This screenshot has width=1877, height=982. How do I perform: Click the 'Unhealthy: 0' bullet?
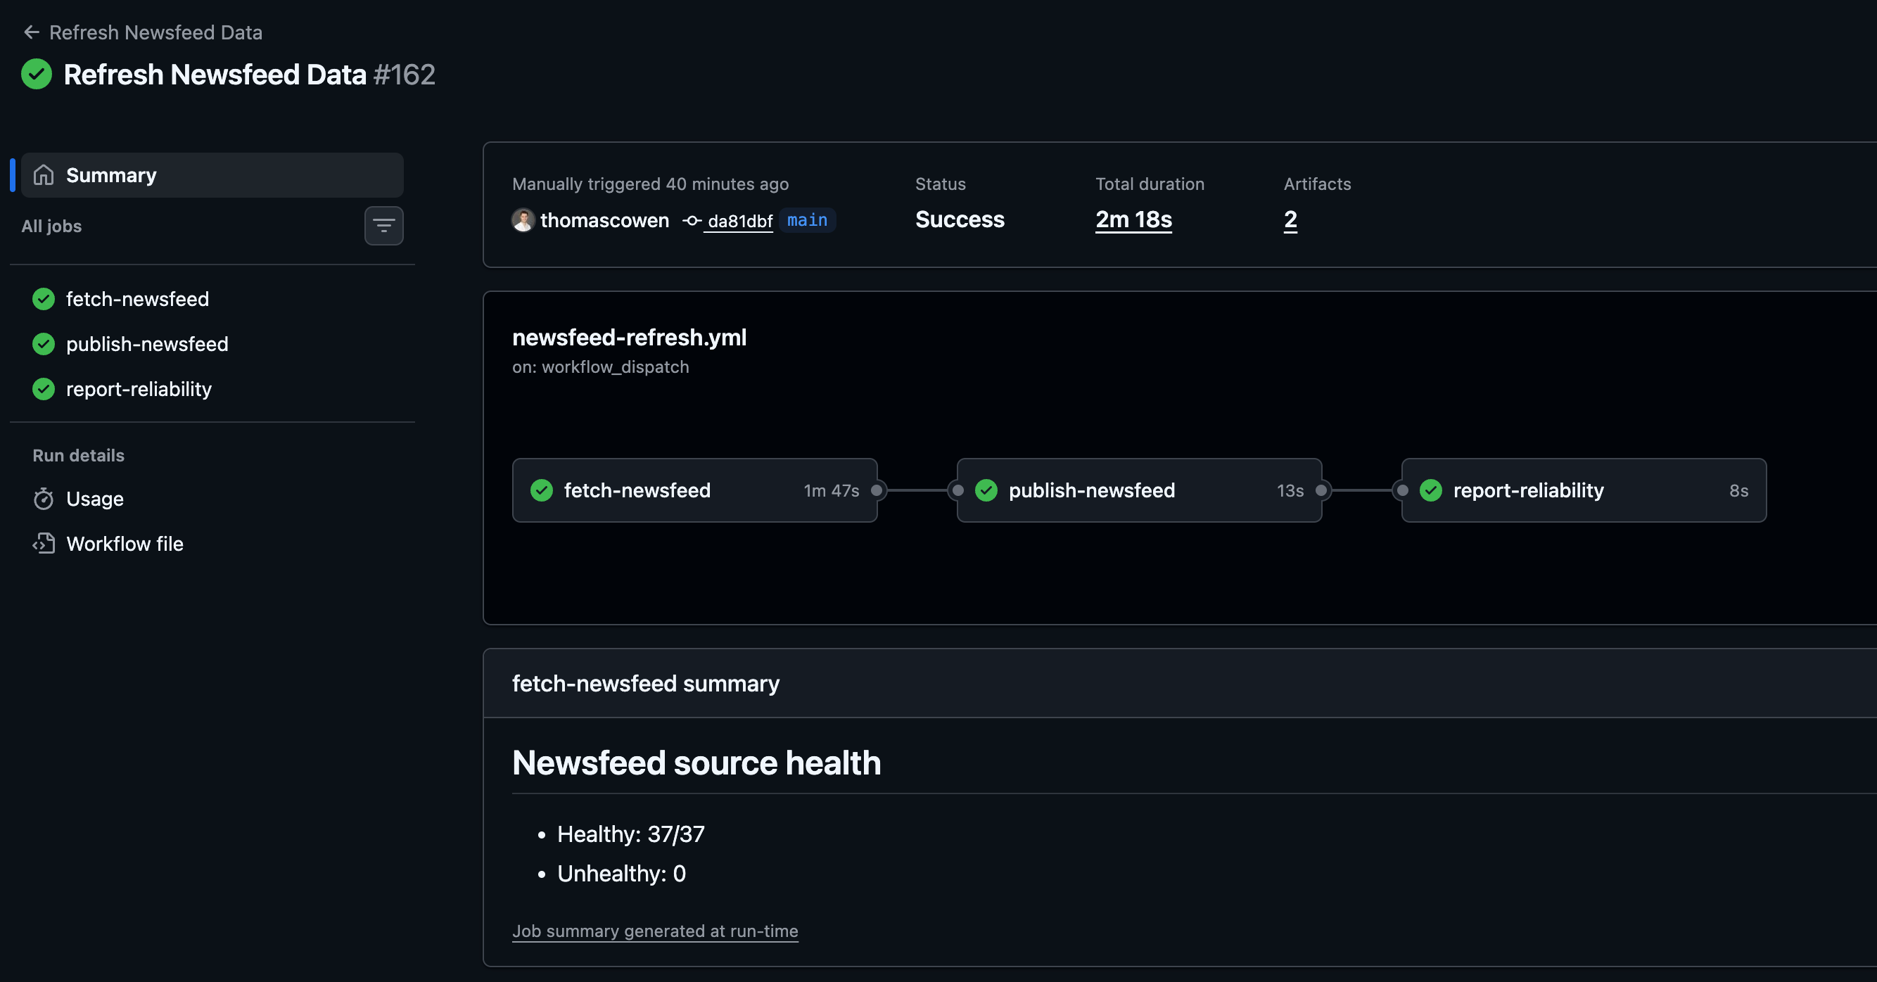pyautogui.click(x=621, y=874)
